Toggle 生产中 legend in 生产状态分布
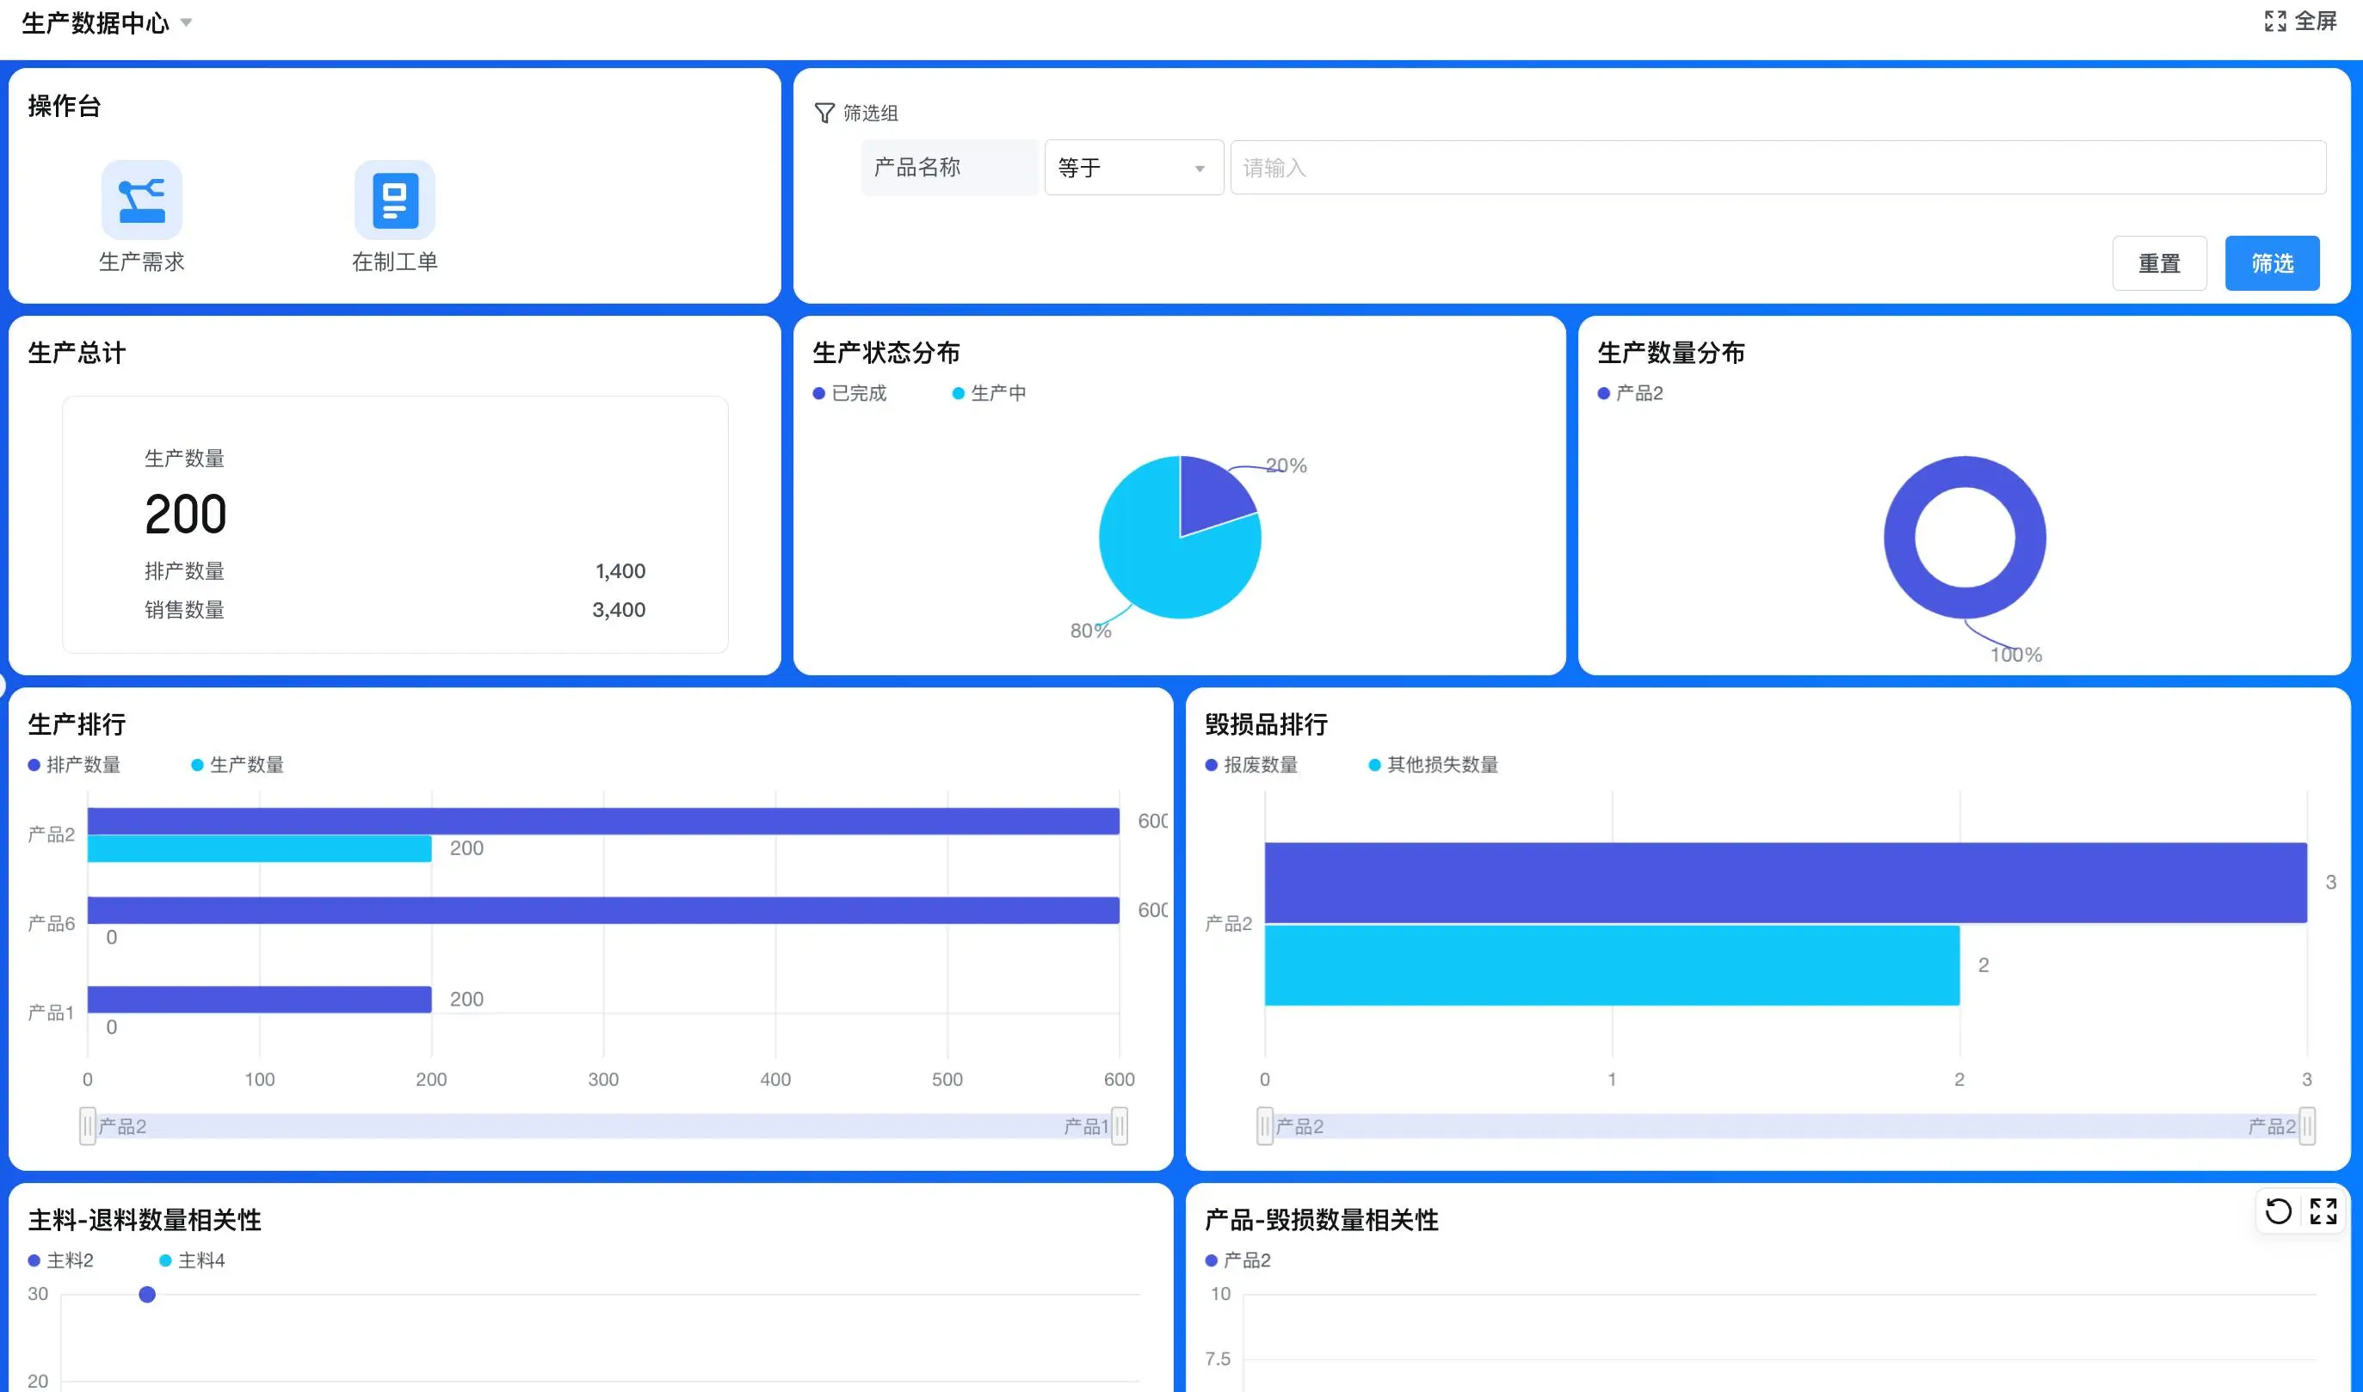 [x=989, y=393]
